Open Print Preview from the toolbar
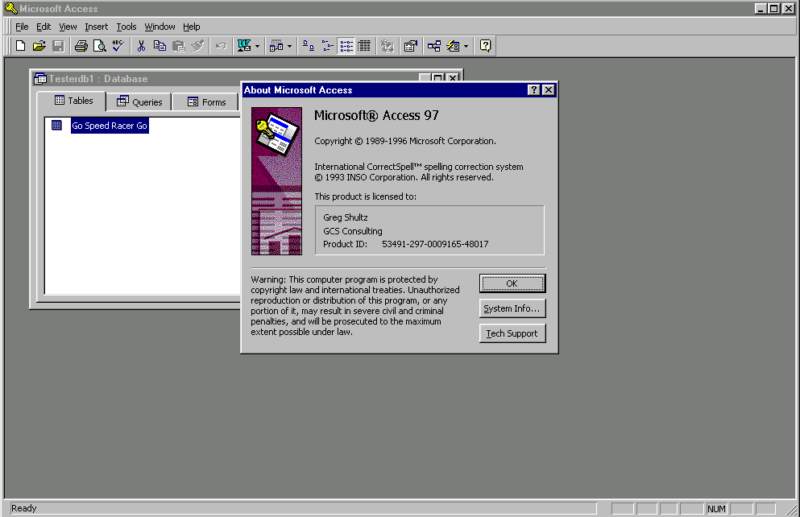Image resolution: width=800 pixels, height=517 pixels. (100, 46)
